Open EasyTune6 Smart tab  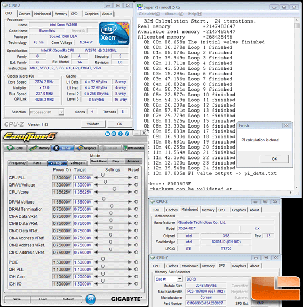point(110,148)
